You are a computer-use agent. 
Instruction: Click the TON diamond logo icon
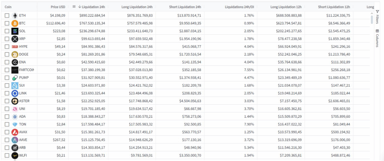[15, 124]
